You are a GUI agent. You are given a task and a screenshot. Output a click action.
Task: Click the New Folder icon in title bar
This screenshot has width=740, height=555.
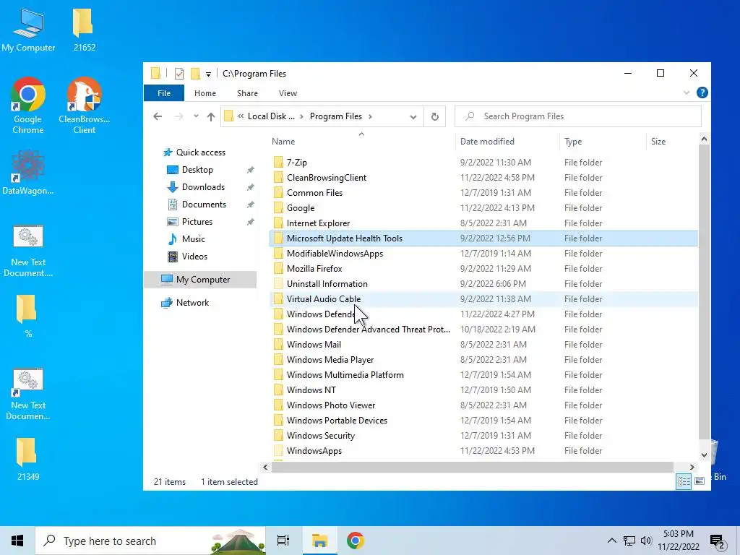pyautogui.click(x=195, y=74)
